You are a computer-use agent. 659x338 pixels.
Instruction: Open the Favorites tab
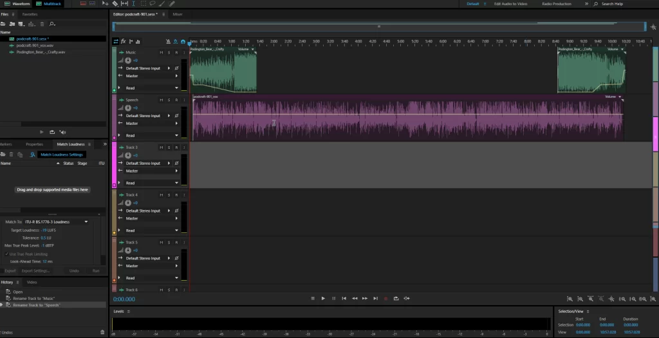pyautogui.click(x=30, y=14)
